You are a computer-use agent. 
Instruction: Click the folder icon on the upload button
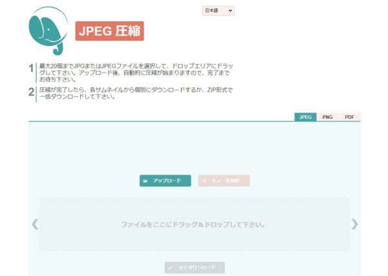pyautogui.click(x=145, y=181)
